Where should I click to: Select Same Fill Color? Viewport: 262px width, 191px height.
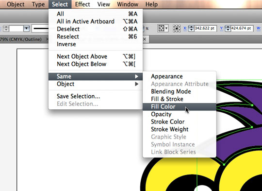coord(180,106)
